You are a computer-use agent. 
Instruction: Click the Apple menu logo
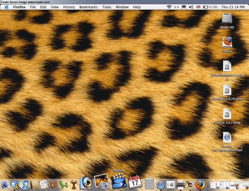tap(7, 7)
